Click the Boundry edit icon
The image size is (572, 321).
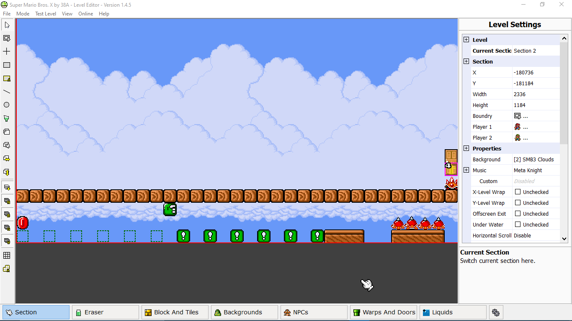518,116
